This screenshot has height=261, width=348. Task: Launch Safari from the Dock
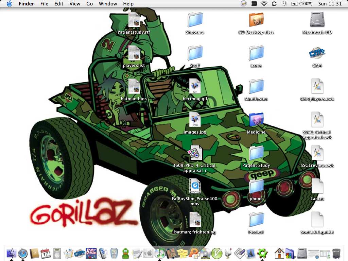[x=23, y=253]
